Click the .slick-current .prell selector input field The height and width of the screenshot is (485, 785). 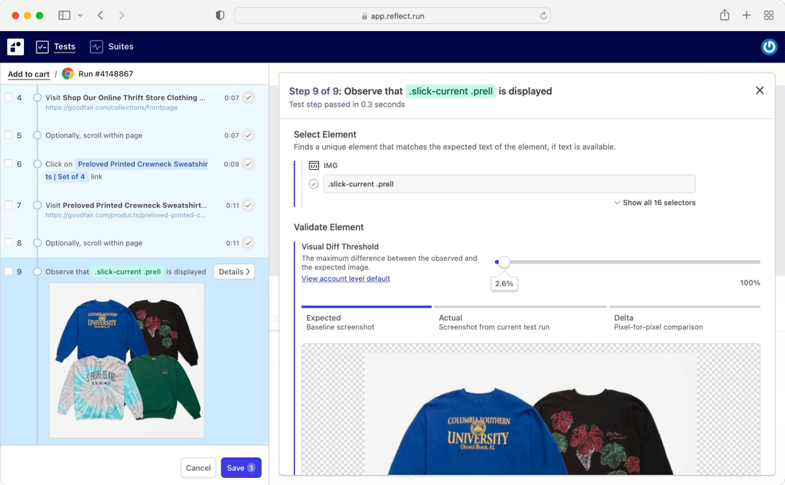click(x=509, y=184)
